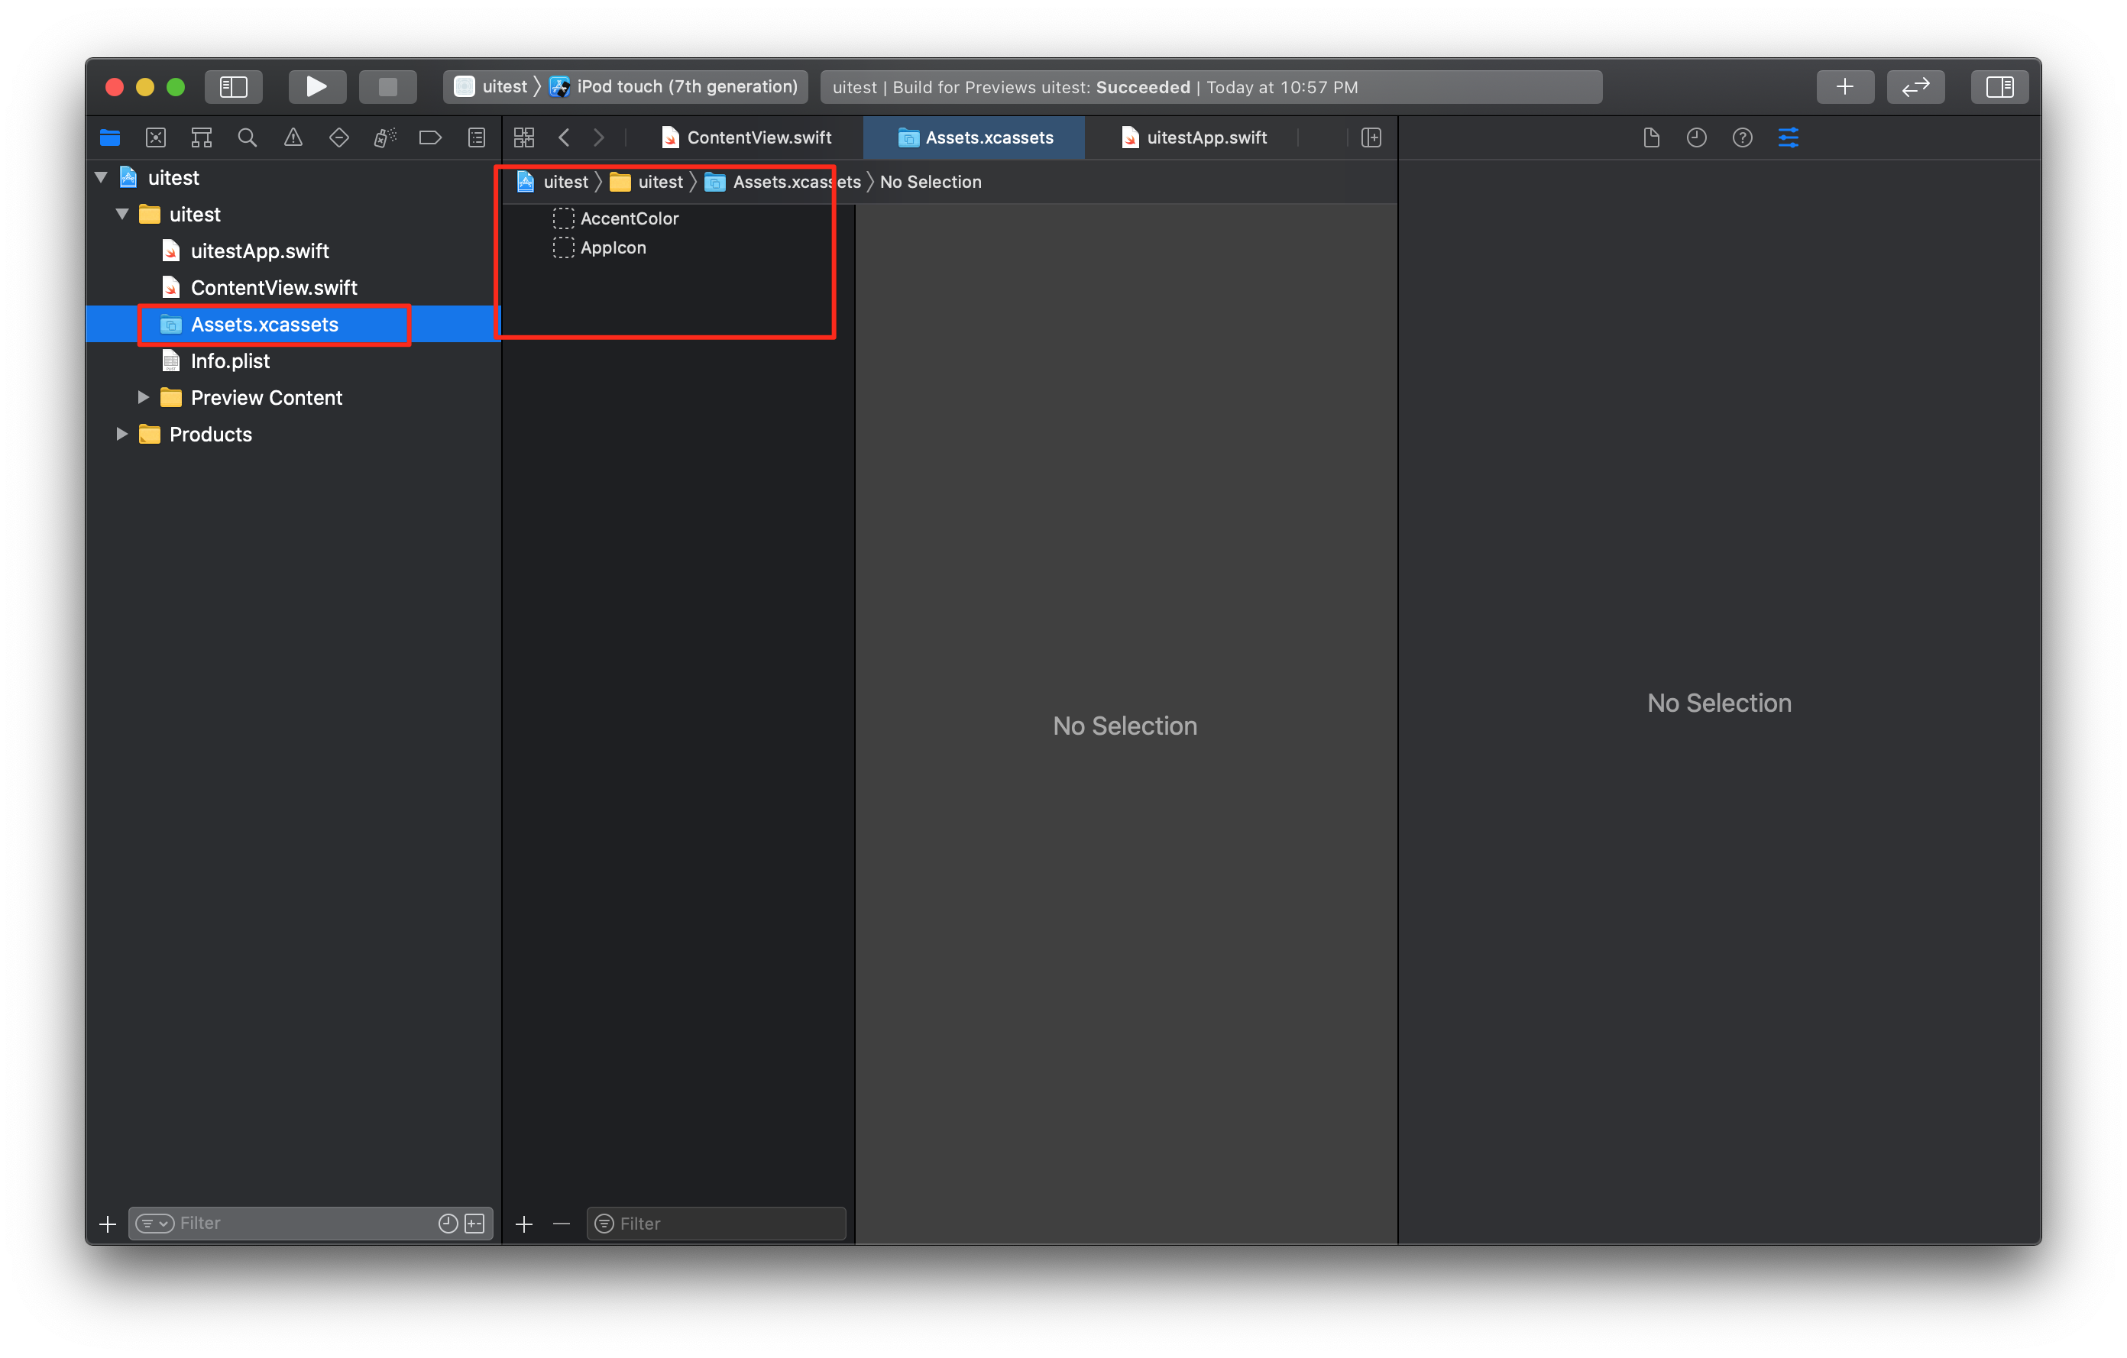Select the AccentColor asset
The image size is (2127, 1358).
click(x=629, y=218)
